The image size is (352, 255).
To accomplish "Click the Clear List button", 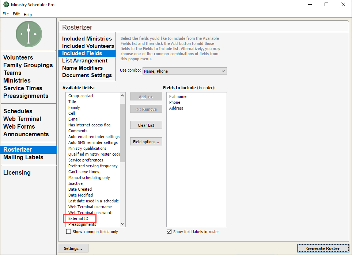I will pos(146,125).
